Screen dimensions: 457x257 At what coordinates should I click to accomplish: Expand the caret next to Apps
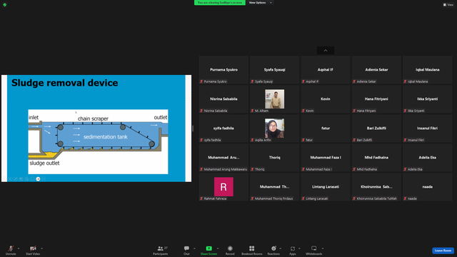pyautogui.click(x=299, y=248)
